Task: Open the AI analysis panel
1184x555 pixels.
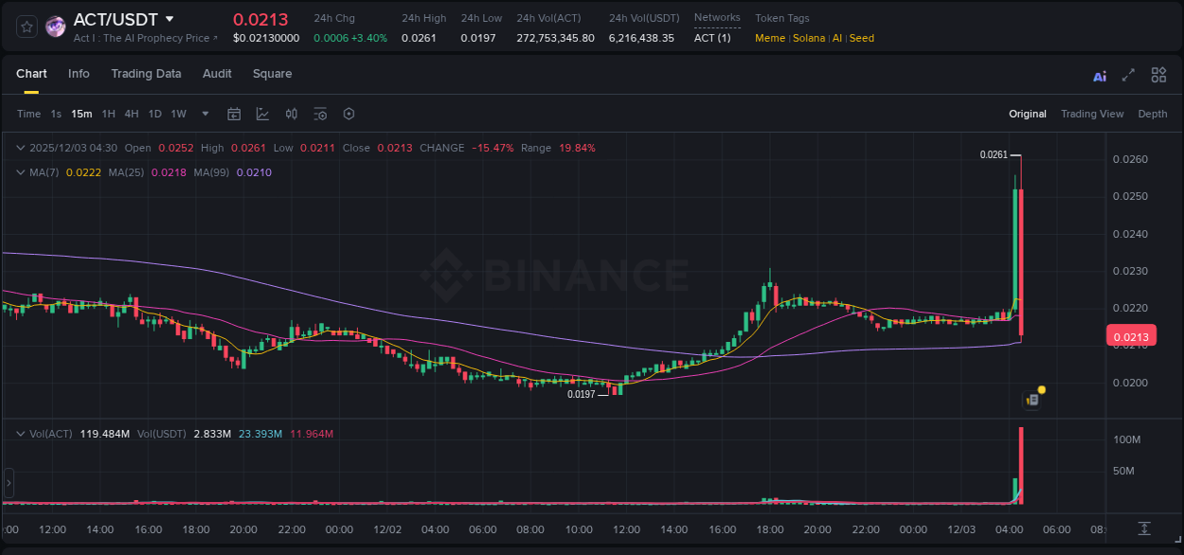Action: point(1100,75)
